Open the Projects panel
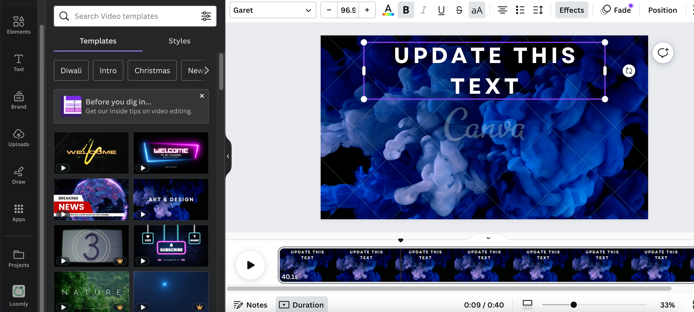This screenshot has height=312, width=694. (19, 259)
